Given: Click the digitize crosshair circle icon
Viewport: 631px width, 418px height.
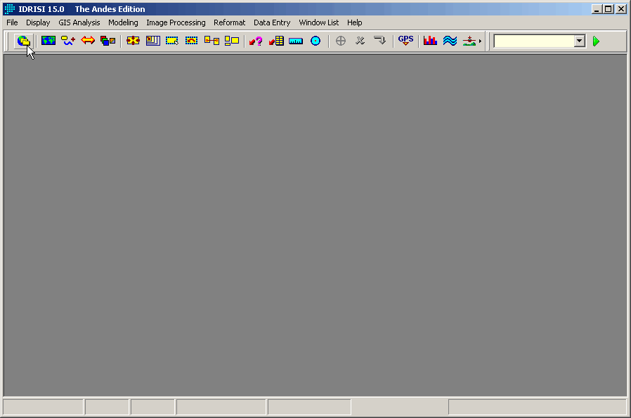Looking at the screenshot, I should tap(341, 41).
